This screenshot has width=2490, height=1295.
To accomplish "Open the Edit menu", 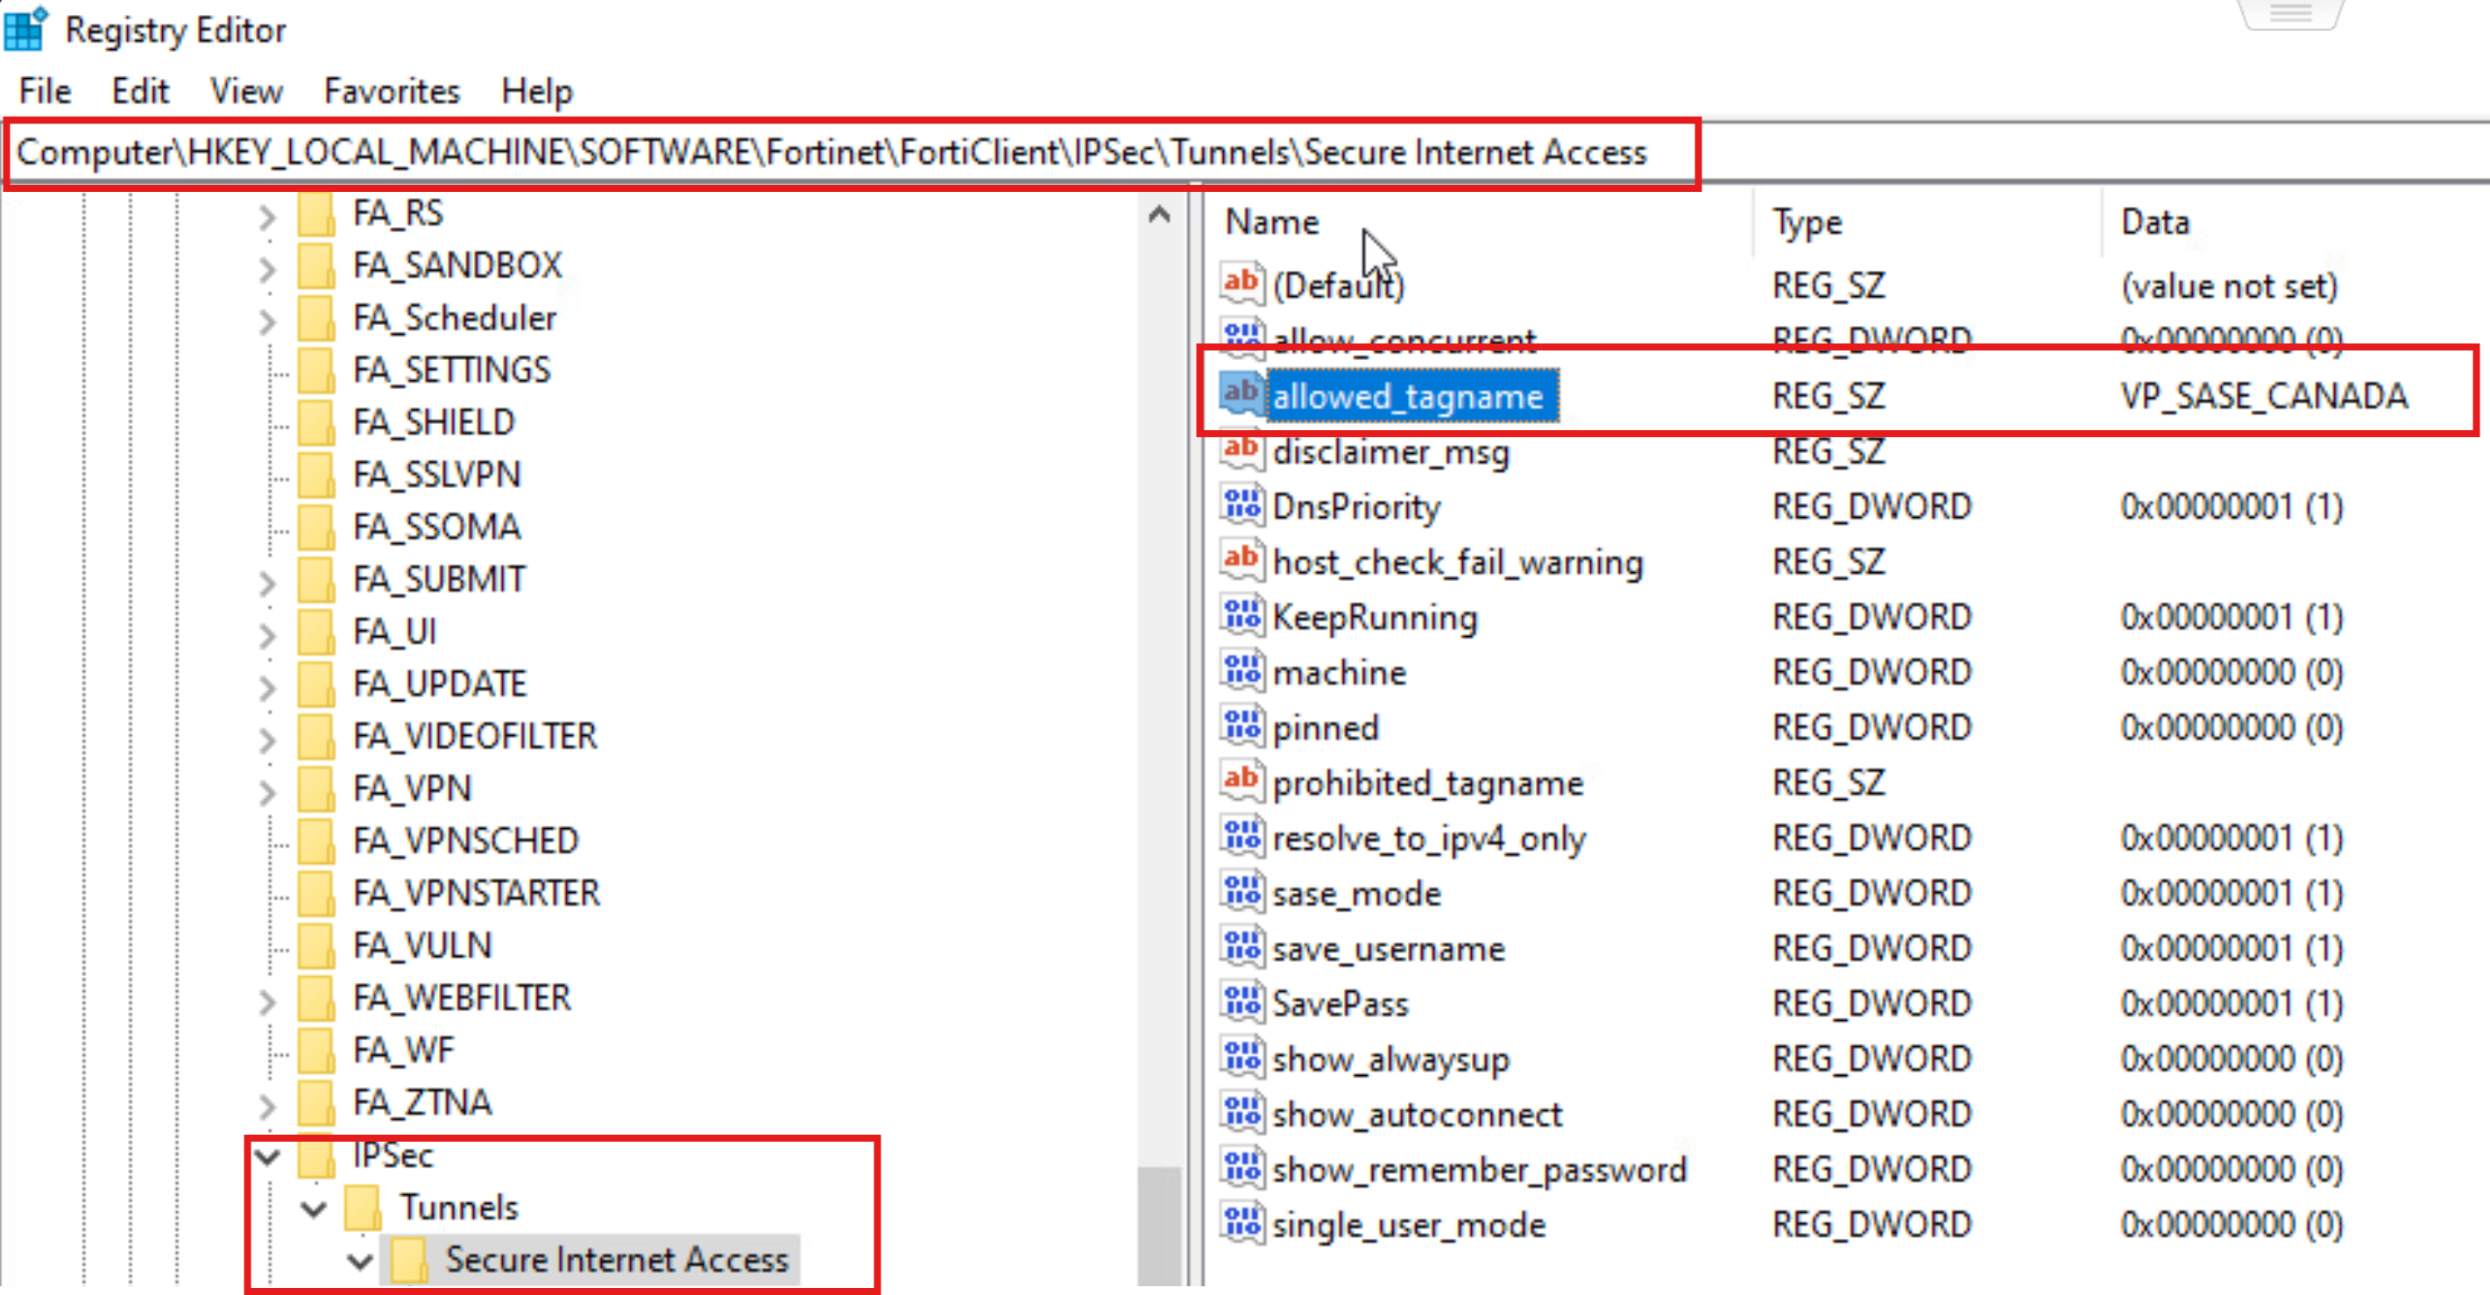I will (140, 91).
